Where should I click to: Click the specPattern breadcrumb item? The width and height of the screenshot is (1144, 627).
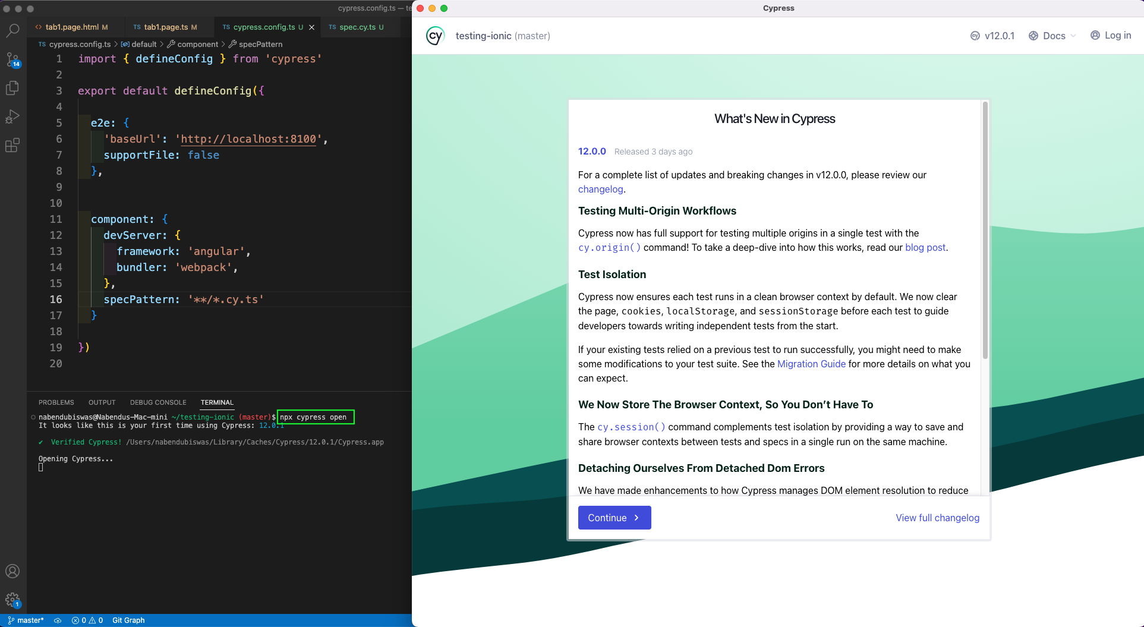tap(256, 44)
